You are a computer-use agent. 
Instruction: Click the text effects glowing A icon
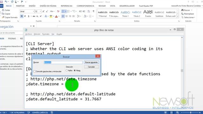46,16
